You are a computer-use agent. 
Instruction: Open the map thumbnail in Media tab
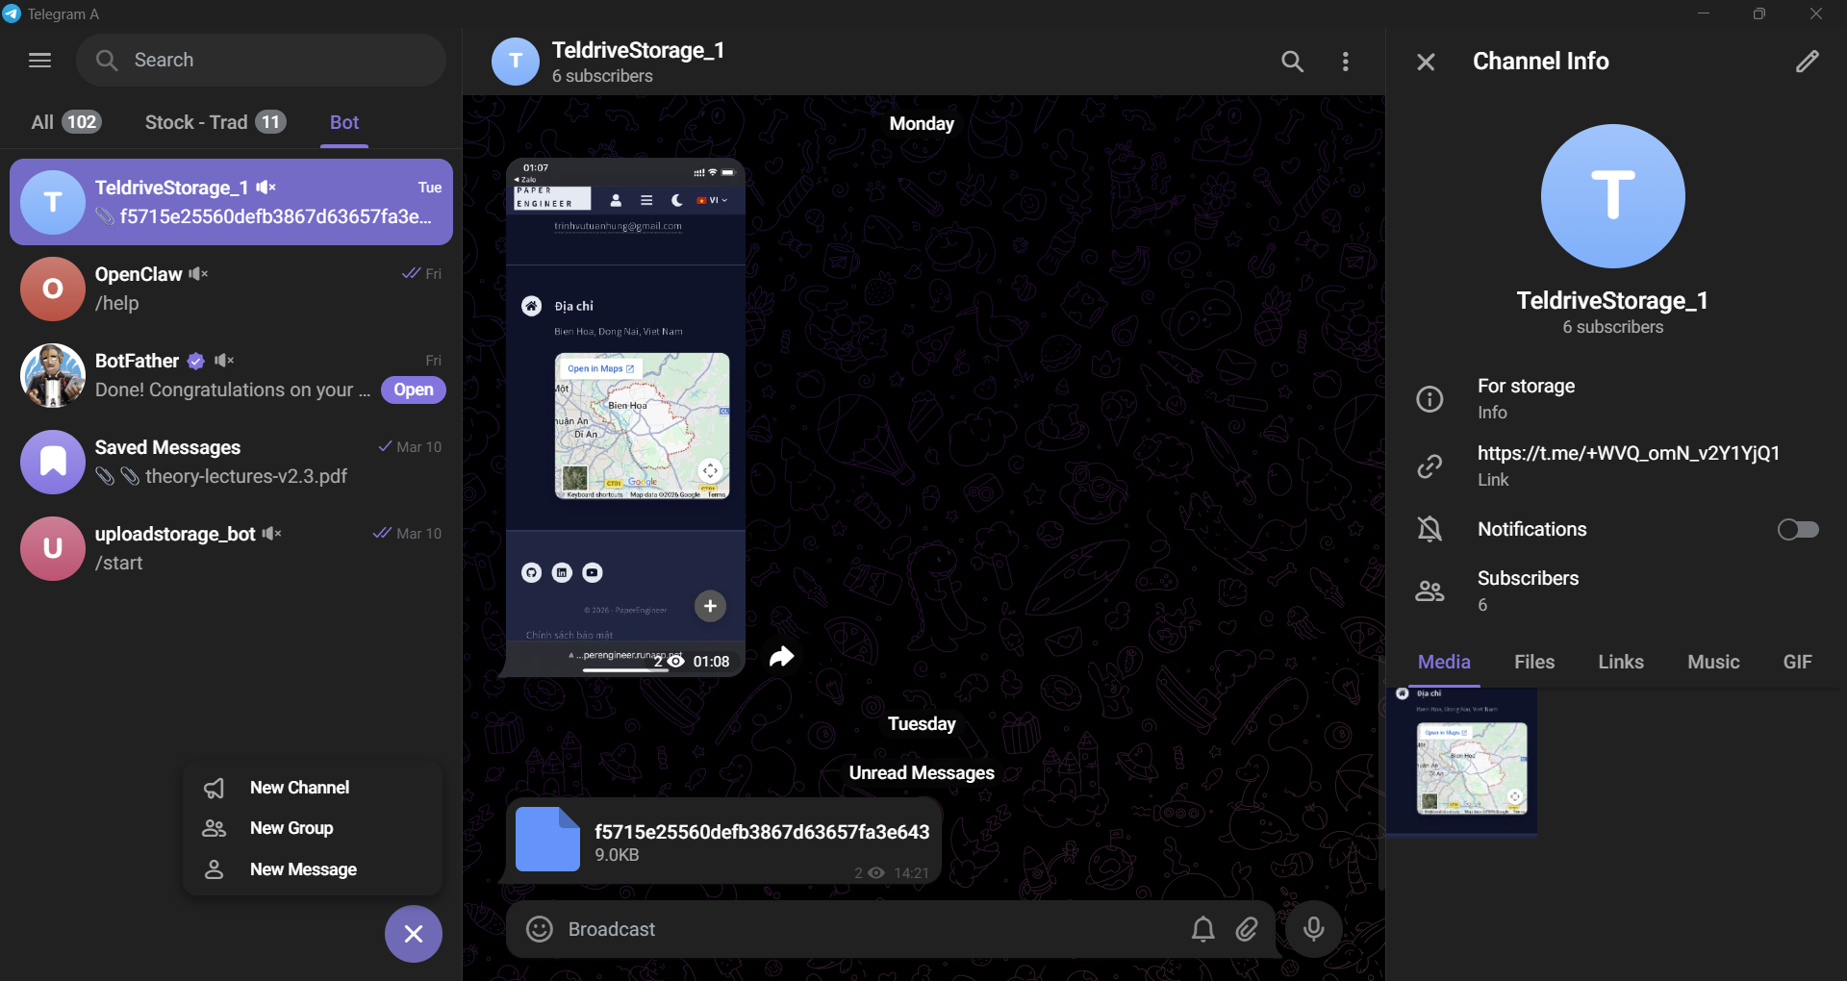[x=1461, y=762]
